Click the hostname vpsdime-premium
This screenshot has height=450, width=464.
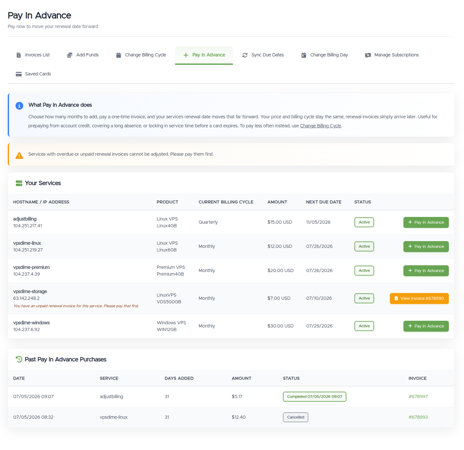pyautogui.click(x=32, y=267)
